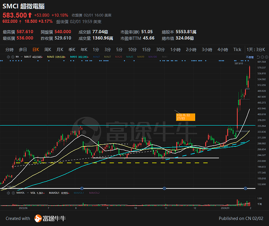269x226 pixels.
Task: Switch to 4小時 chart interval
Action: [x=223, y=50]
